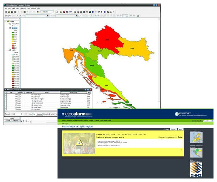Select row checkbox for Osijek region
This screenshot has height=182, width=217.
6,95
